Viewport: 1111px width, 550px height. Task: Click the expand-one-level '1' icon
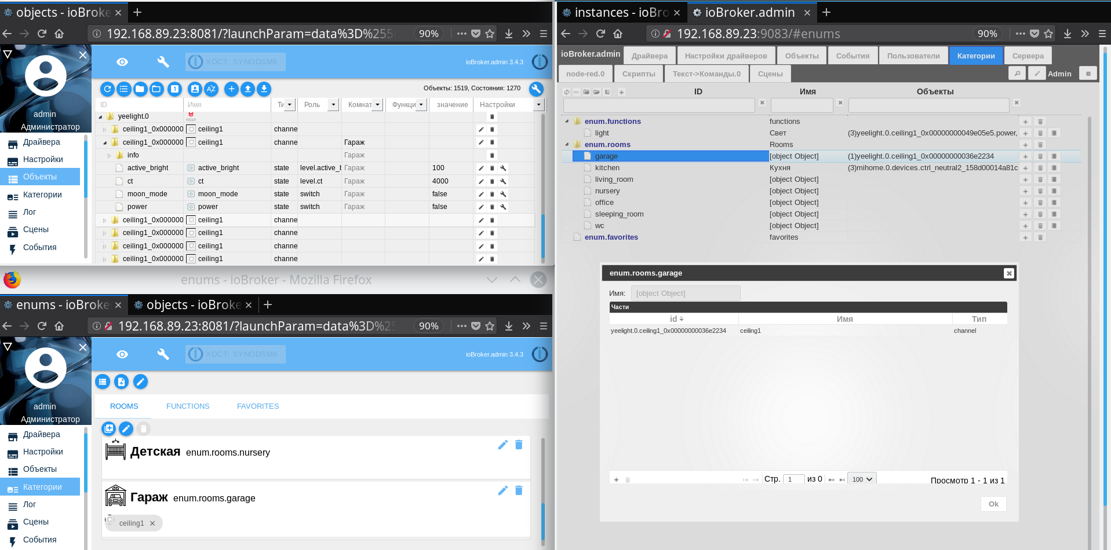tap(174, 89)
